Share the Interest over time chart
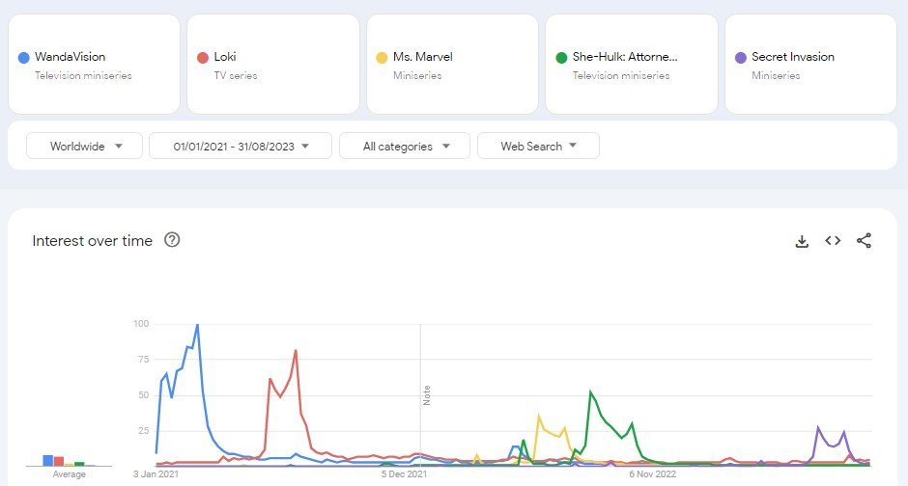 pyautogui.click(x=864, y=241)
